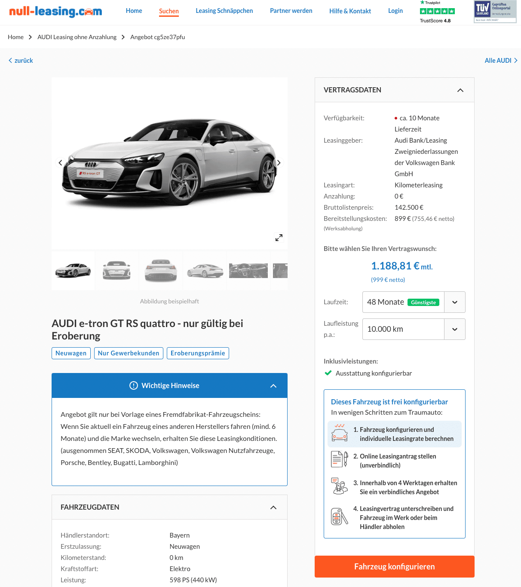Go back with the zurück link

click(x=21, y=61)
